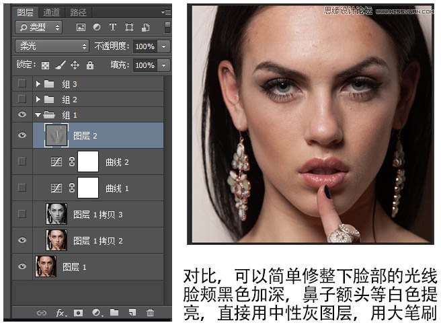Click the lock all padlock icon

point(89,65)
